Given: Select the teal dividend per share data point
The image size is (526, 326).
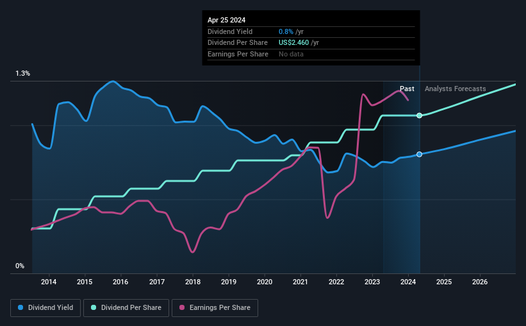Looking at the screenshot, I should pyautogui.click(x=419, y=116).
